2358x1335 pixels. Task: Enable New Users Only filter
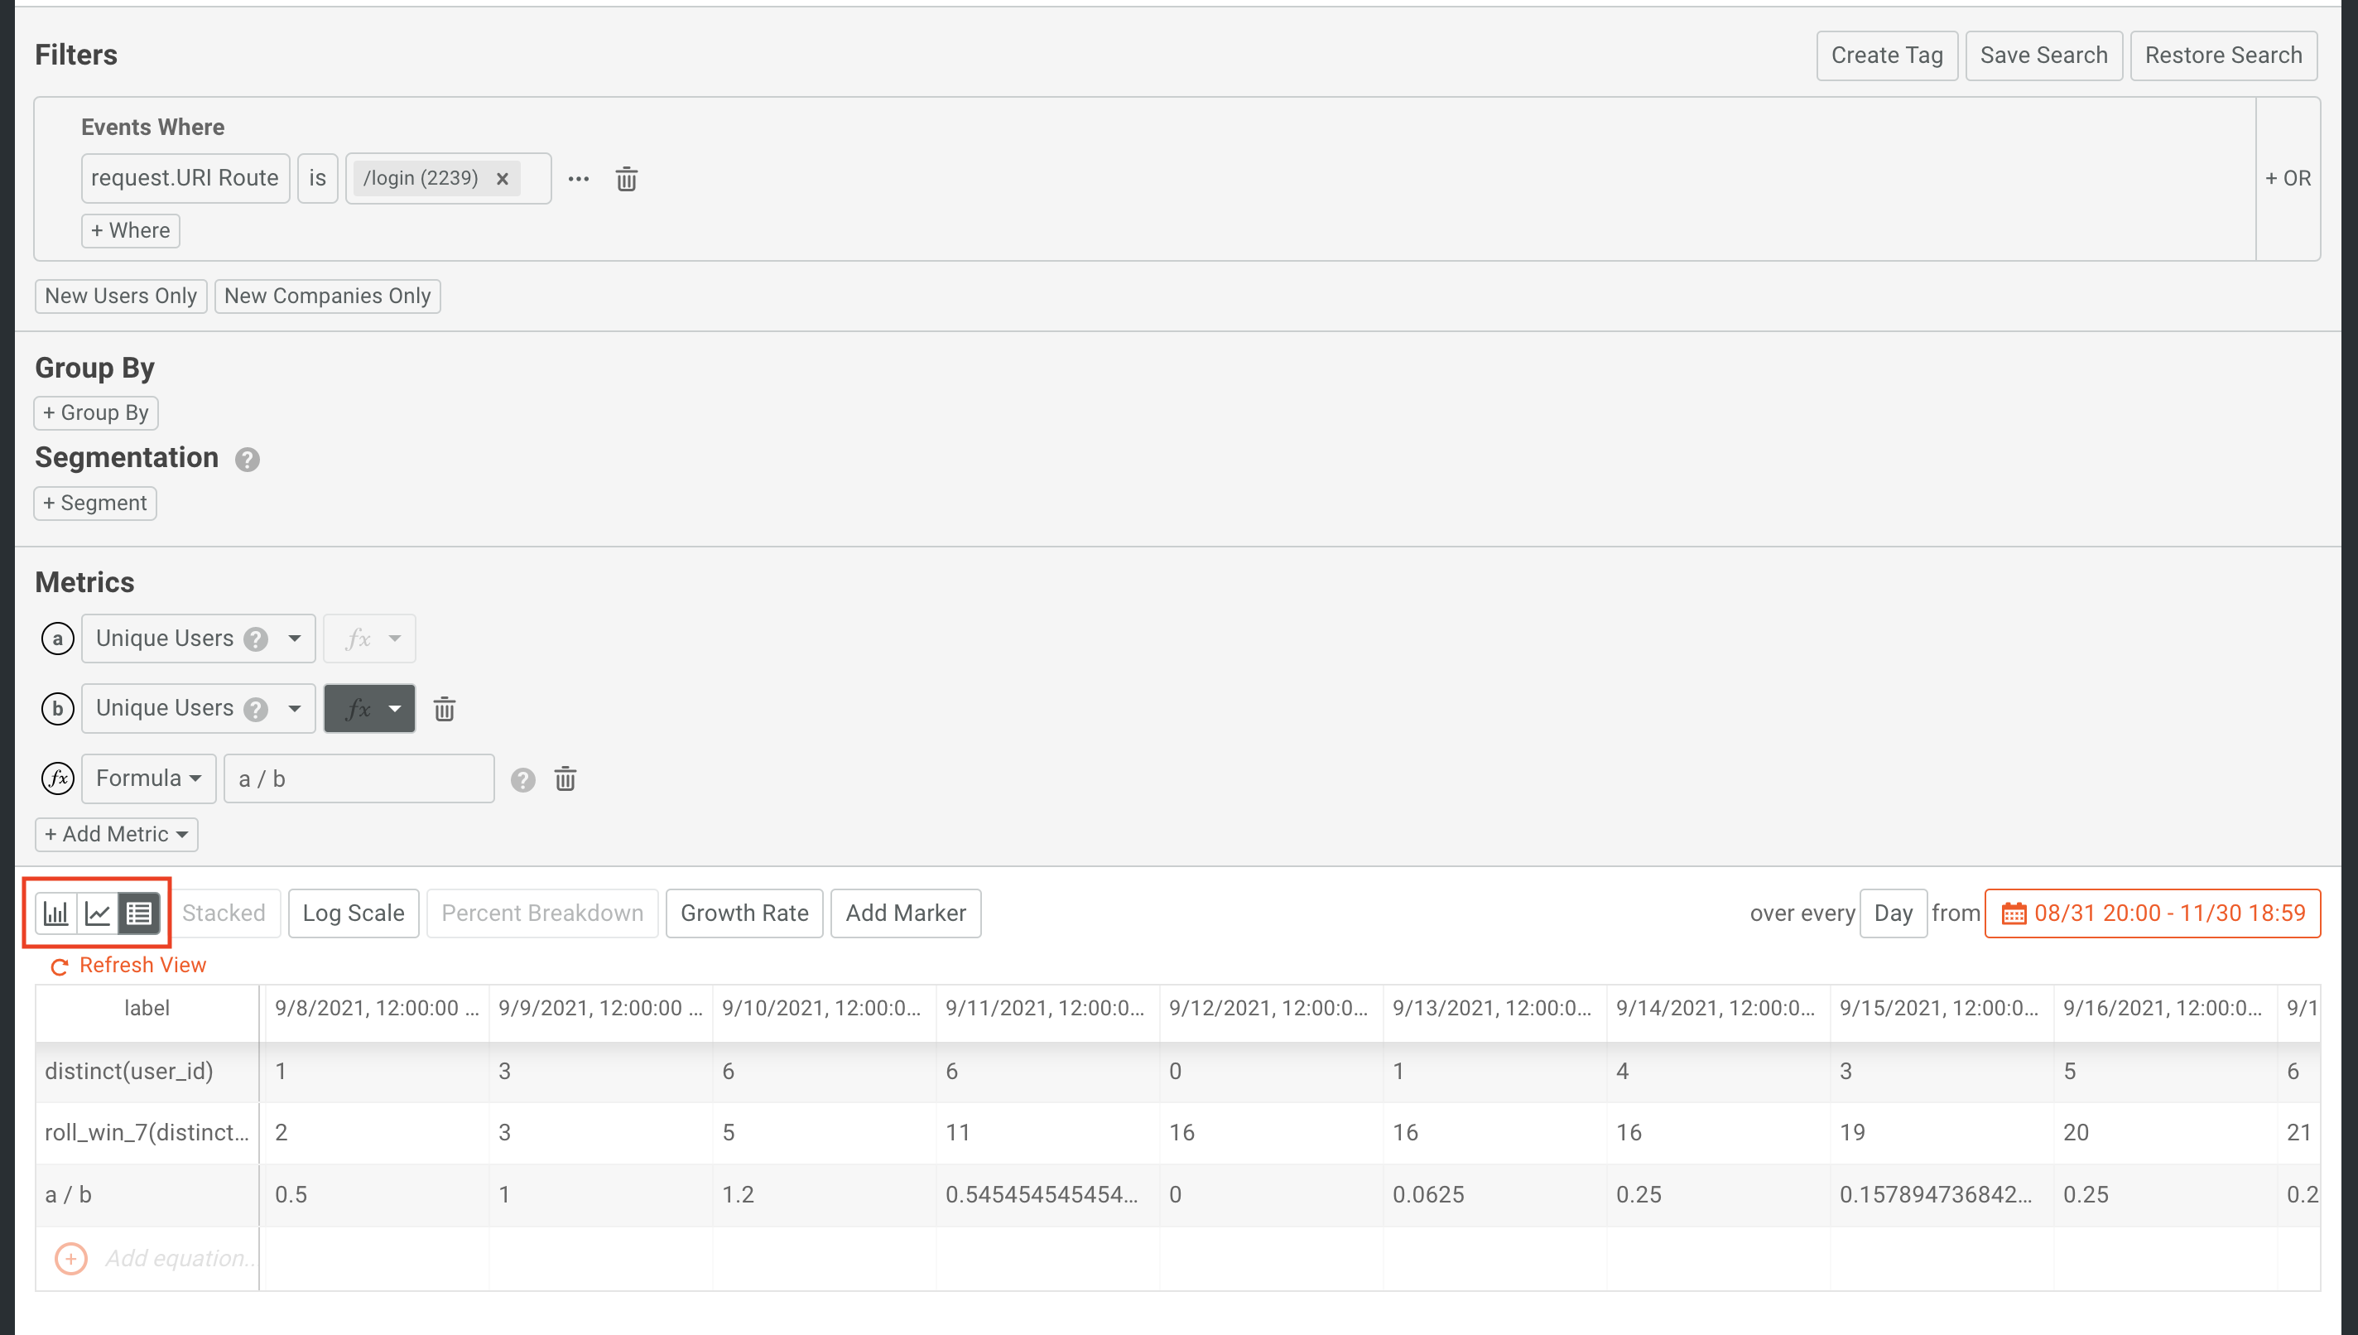120,295
